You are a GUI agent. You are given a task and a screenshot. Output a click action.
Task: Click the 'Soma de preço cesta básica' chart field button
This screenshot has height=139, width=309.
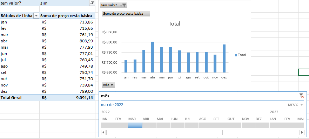(x=126, y=14)
